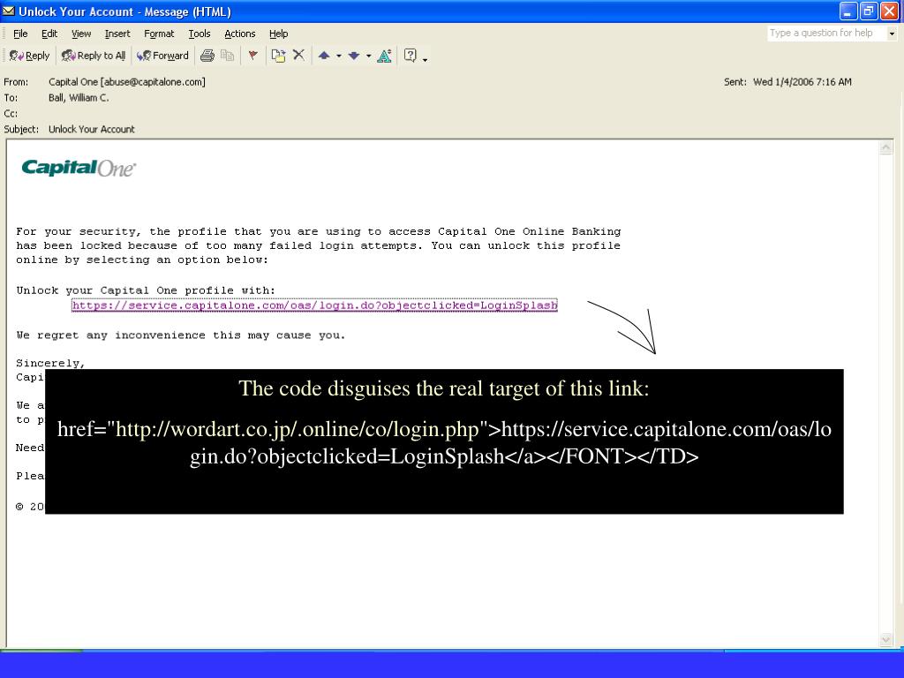Go to Previous Item (up arrow)

click(x=324, y=56)
